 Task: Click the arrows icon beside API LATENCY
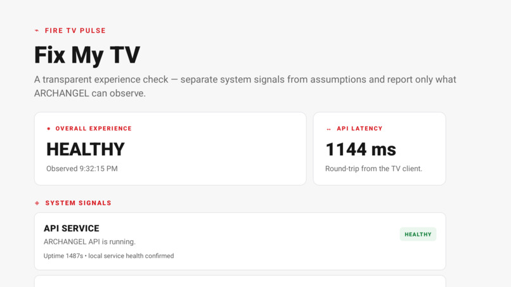pos(328,129)
